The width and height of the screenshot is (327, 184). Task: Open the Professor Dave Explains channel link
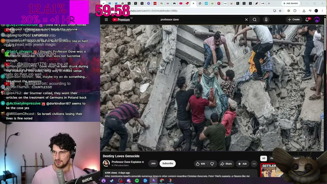[126, 162]
